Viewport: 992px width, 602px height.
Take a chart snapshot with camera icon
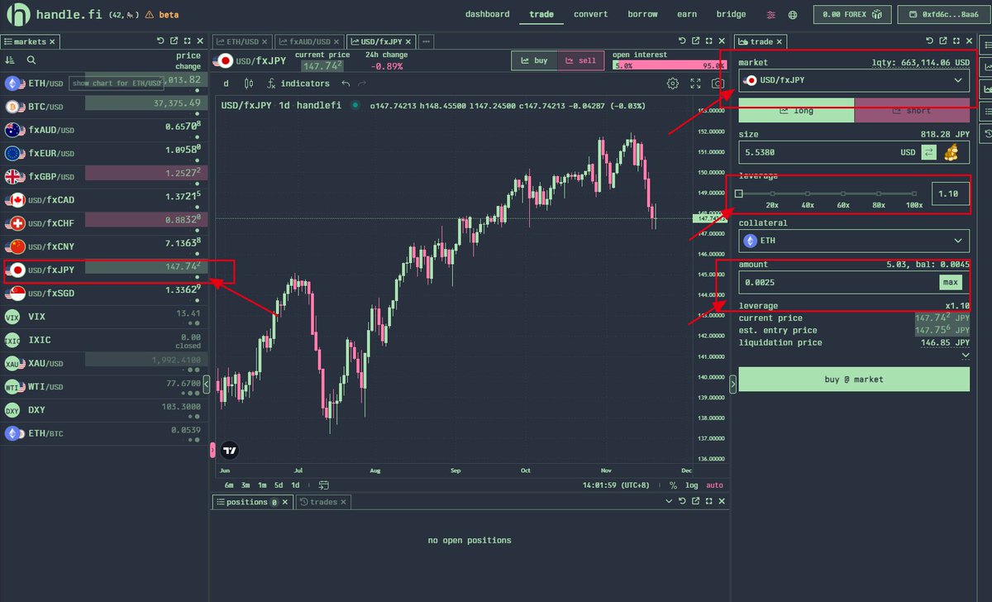tap(718, 84)
